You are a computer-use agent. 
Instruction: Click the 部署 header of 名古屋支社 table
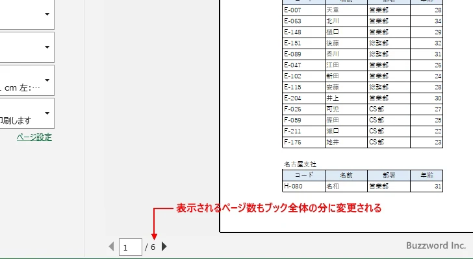(389, 175)
